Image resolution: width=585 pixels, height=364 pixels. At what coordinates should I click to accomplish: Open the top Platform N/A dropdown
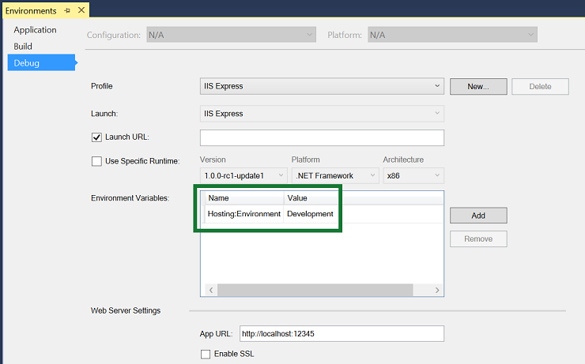pos(452,35)
